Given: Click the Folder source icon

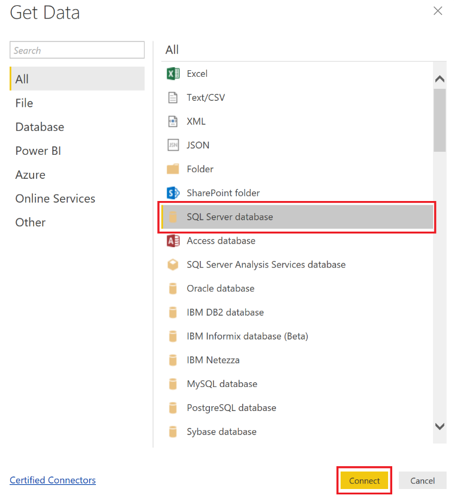Looking at the screenshot, I should point(173,169).
